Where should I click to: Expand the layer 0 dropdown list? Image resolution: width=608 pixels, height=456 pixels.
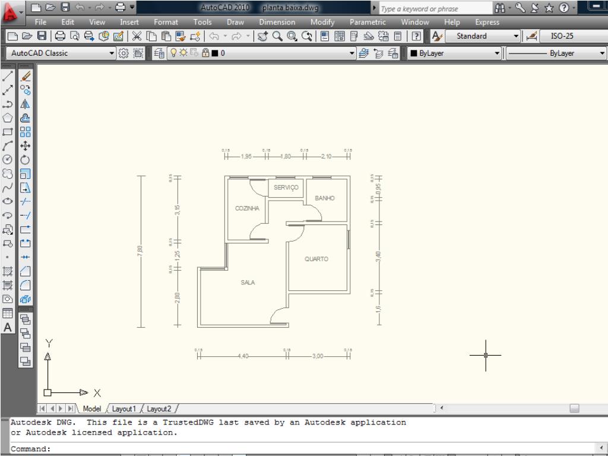click(352, 53)
